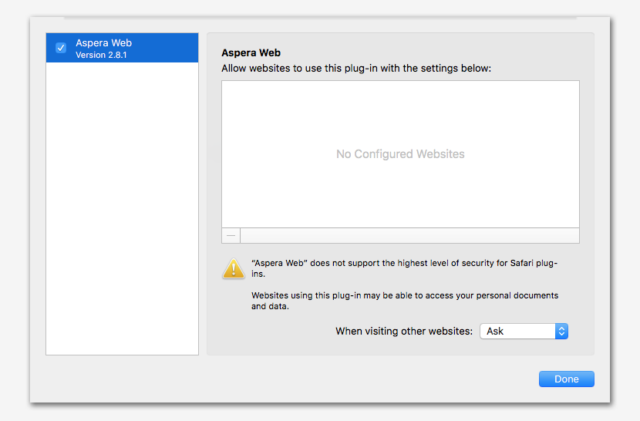Click the Allow websites to use this plug-in text
The image size is (640, 421).
coord(356,68)
